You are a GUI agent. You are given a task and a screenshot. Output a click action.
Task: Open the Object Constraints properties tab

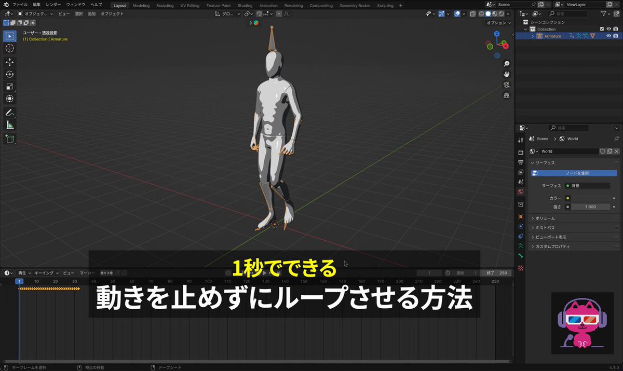521,236
